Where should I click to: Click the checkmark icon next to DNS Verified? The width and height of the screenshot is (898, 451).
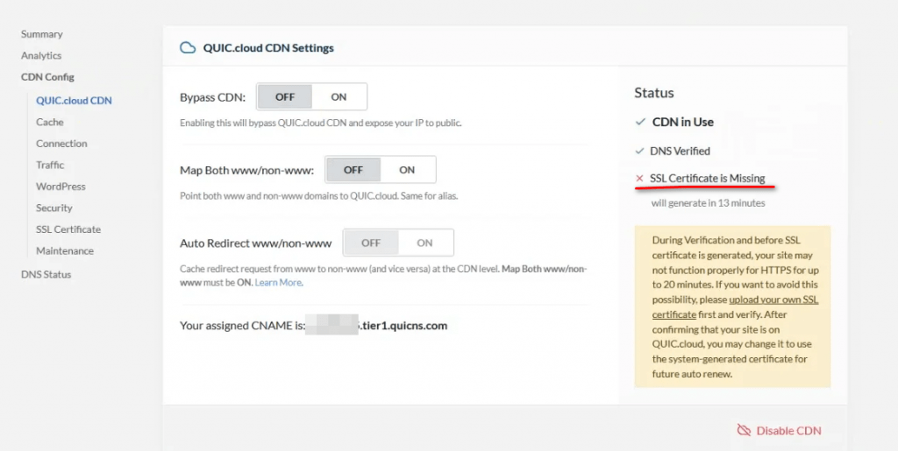pyautogui.click(x=639, y=151)
